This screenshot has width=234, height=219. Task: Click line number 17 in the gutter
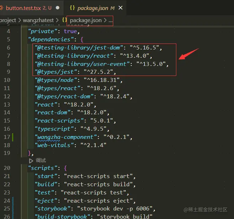click(7, 137)
